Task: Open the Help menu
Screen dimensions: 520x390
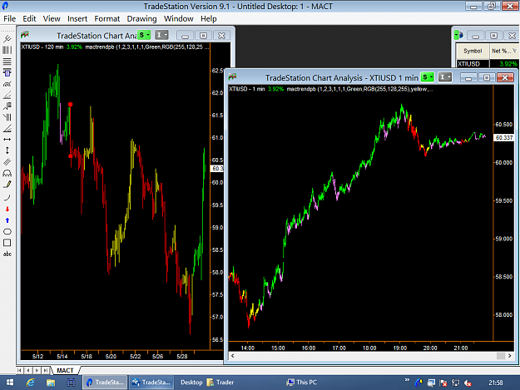Action: [208, 18]
